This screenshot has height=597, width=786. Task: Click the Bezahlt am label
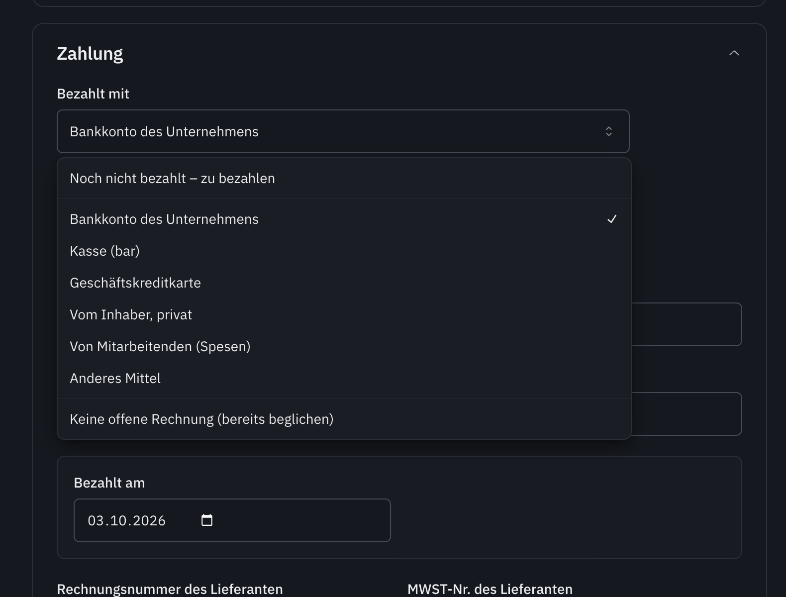click(109, 483)
